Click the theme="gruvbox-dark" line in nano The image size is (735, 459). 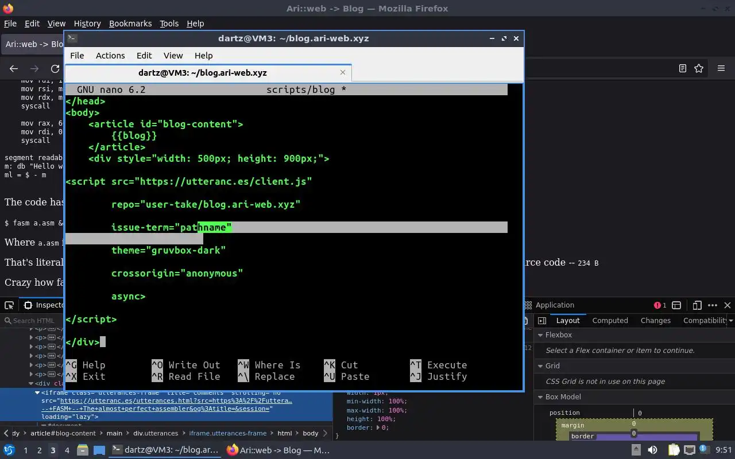(x=168, y=250)
